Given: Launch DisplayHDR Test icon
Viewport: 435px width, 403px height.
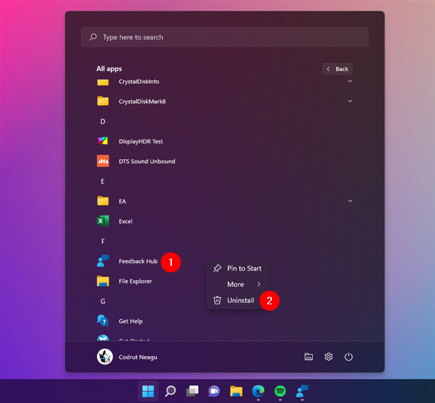Looking at the screenshot, I should pyautogui.click(x=103, y=141).
